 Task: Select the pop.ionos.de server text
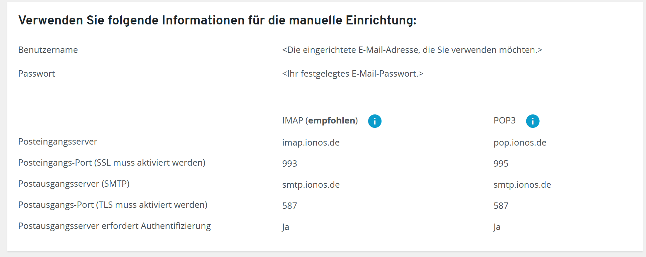(520, 143)
